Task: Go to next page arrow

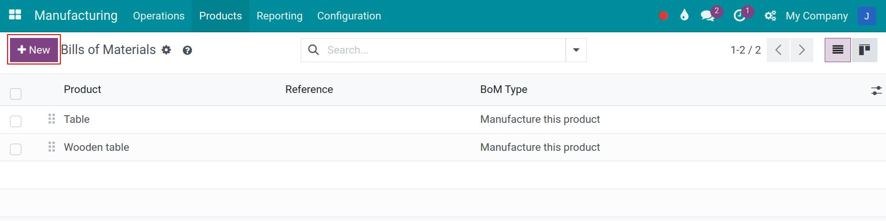Action: click(x=801, y=50)
